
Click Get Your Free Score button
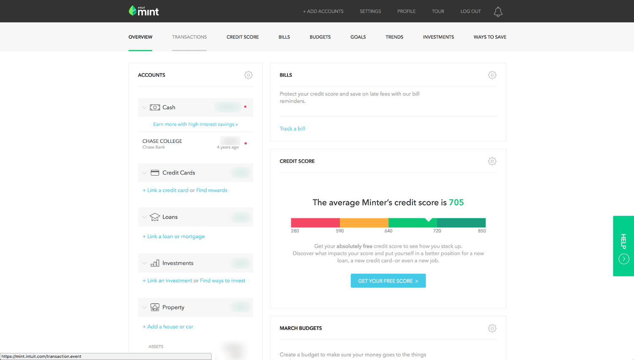coord(388,281)
